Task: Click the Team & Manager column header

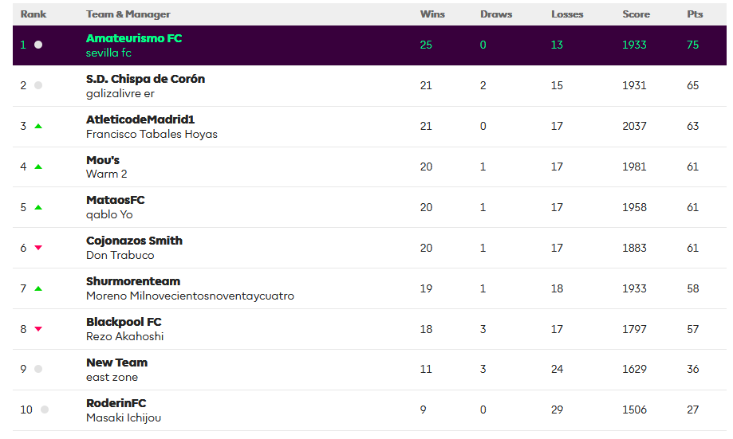Action: [x=128, y=14]
